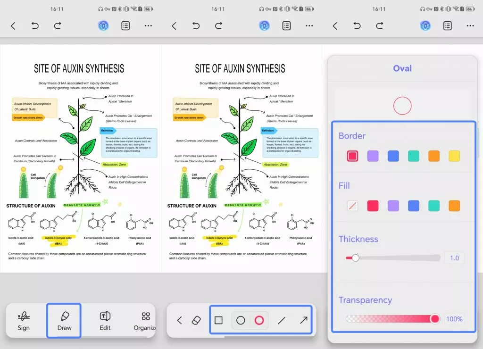Screen dimensions: 483x349
Task: Open the more options menu in the left screen
Action: point(148,26)
